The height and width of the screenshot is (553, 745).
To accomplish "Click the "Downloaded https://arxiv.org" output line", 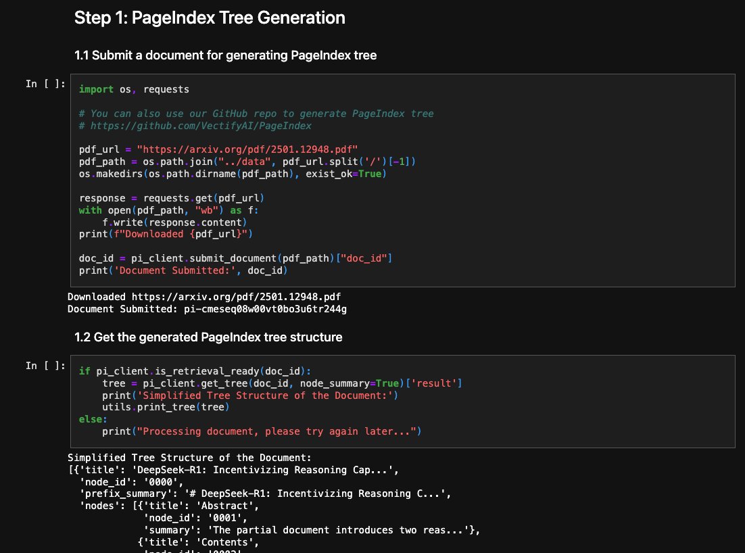I will tap(208, 297).
